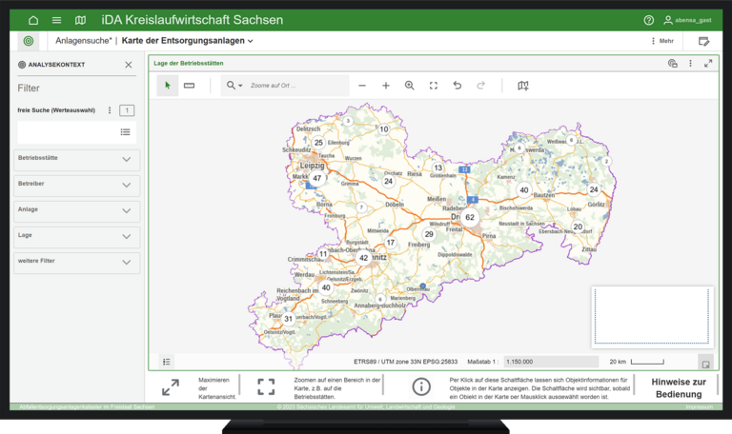Click the Zoome auf Ort search field

[295, 86]
